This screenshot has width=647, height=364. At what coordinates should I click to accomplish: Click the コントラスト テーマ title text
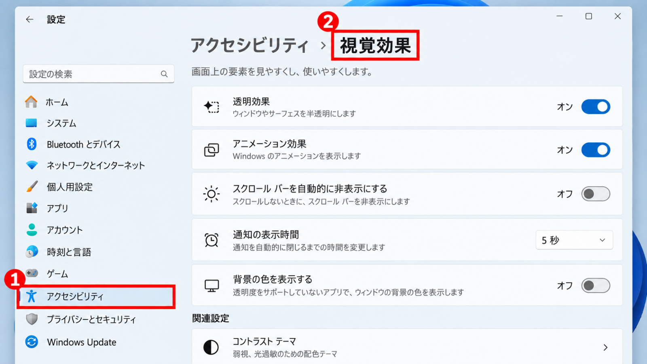tap(264, 342)
